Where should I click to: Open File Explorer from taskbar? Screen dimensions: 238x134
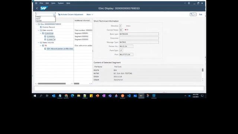pos(78,96)
